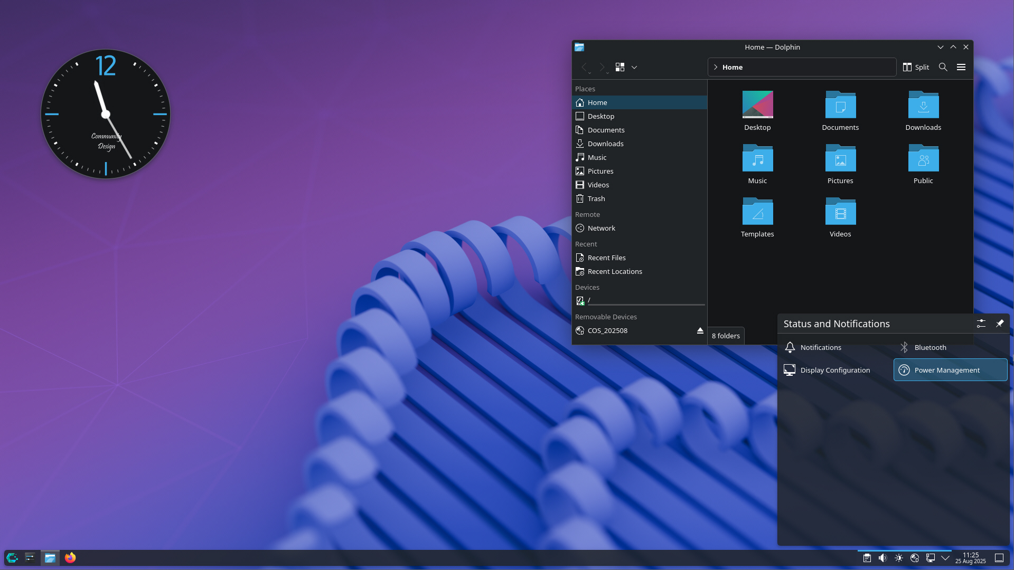This screenshot has height=570, width=1014.
Task: Open the volume icon in system tray
Action: tap(882, 558)
